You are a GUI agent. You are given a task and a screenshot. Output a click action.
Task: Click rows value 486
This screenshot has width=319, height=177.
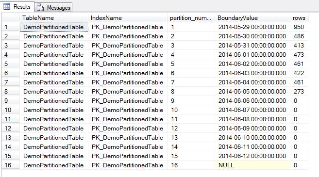(x=299, y=36)
